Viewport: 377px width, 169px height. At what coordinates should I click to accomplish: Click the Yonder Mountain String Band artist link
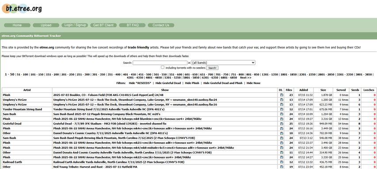(x=23, y=110)
